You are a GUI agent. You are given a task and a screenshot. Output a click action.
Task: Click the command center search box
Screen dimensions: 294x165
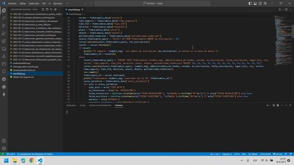153,3
